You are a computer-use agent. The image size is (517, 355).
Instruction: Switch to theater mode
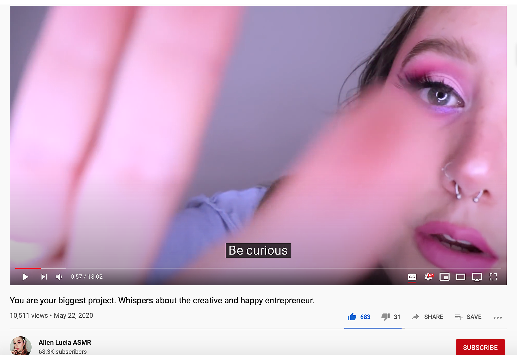(461, 277)
